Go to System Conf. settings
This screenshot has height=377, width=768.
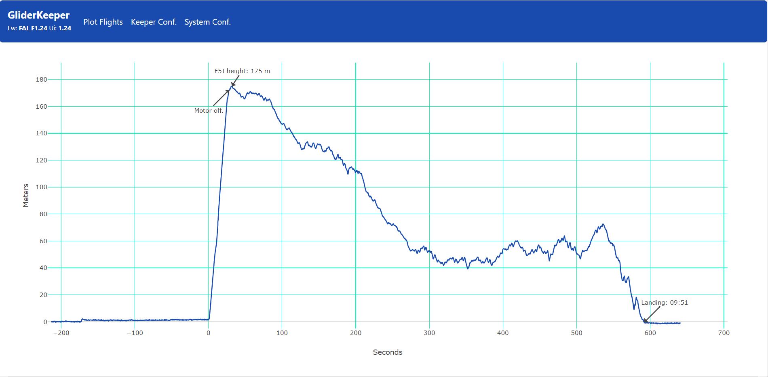click(207, 22)
